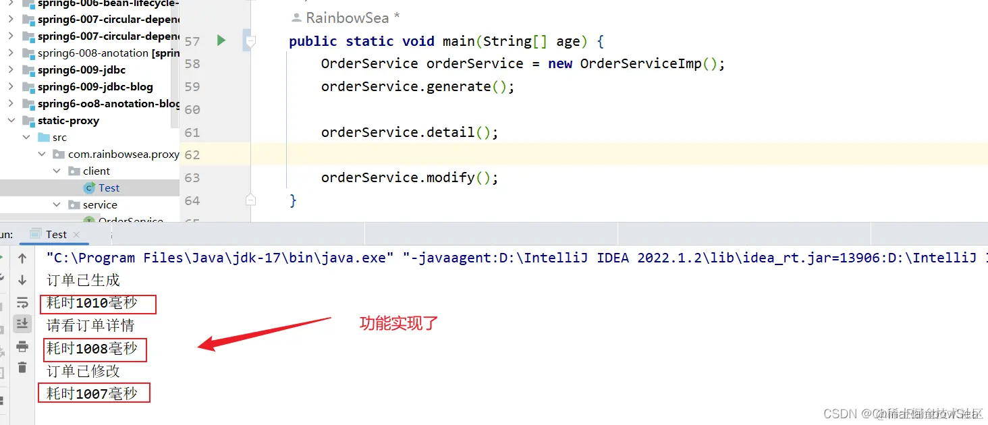Close the Test run tab
Viewport: 988px width, 425px height.
(x=76, y=235)
